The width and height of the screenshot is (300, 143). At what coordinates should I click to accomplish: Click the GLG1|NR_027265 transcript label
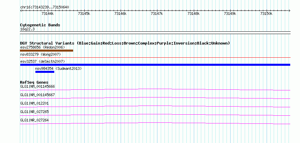[x=34, y=112]
